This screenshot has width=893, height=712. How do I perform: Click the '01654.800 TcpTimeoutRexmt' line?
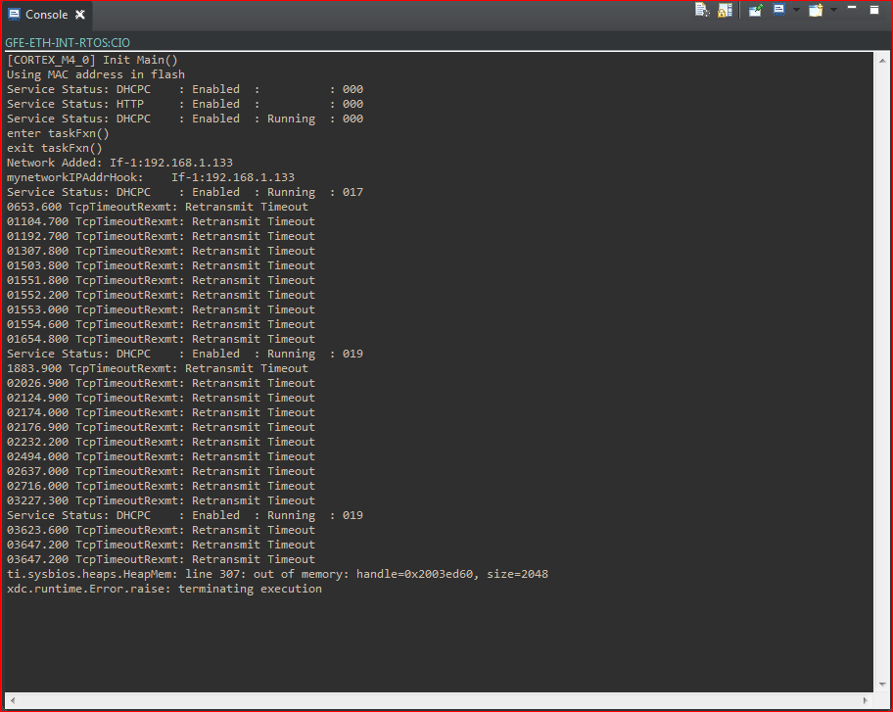pos(161,339)
